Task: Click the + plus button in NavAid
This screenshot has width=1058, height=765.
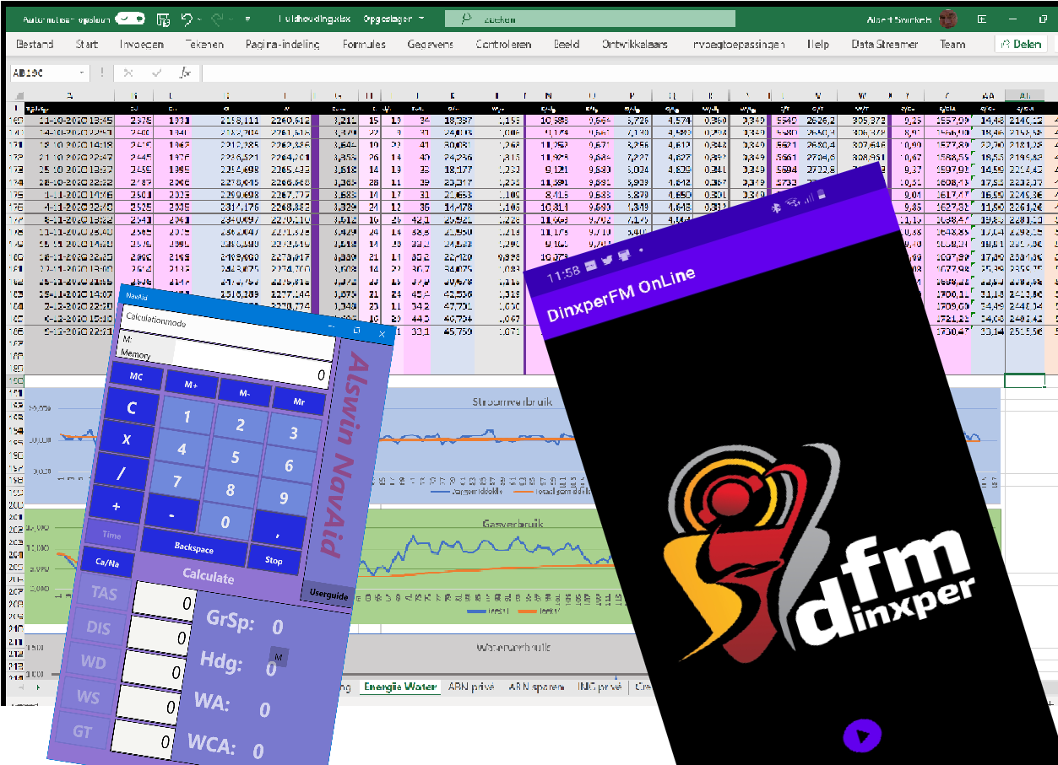Action: tap(116, 504)
